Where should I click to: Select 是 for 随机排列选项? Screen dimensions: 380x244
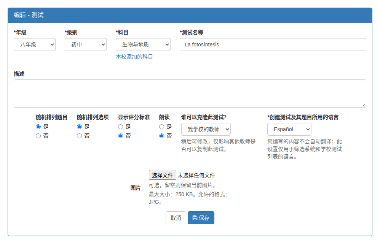(x=80, y=127)
